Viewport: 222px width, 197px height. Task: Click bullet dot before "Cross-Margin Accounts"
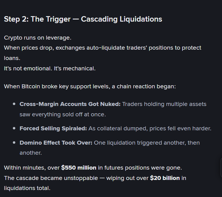14,104
